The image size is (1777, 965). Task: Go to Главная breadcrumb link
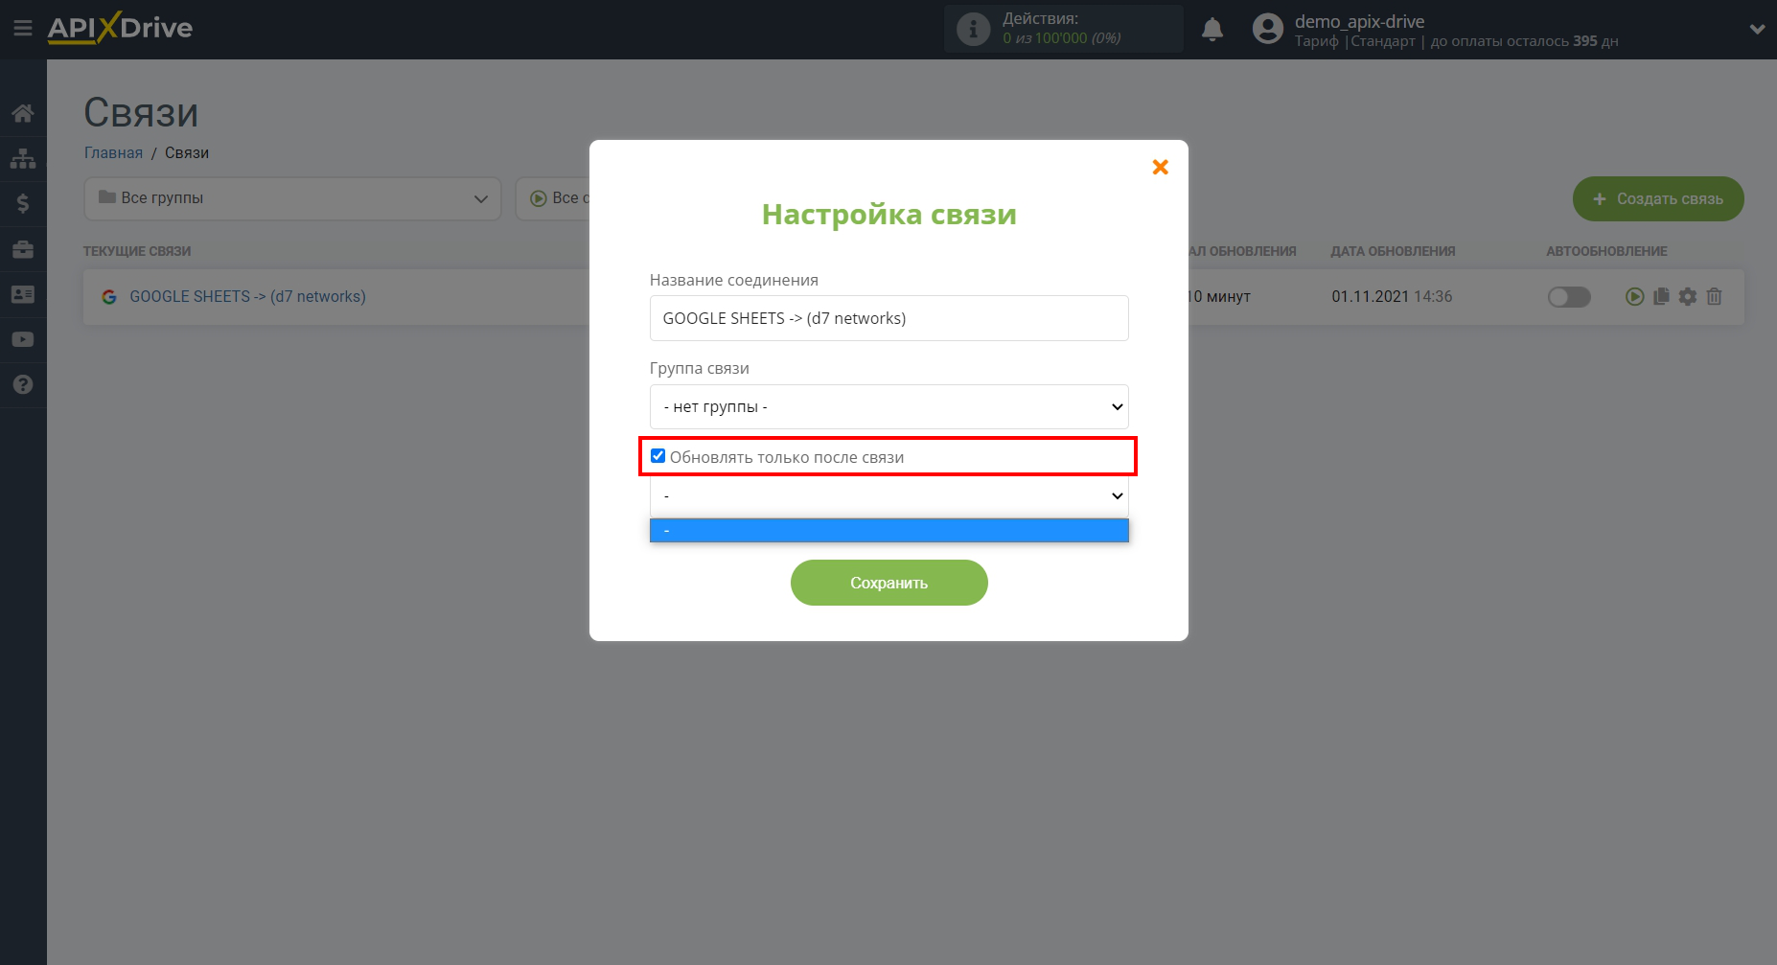click(113, 152)
